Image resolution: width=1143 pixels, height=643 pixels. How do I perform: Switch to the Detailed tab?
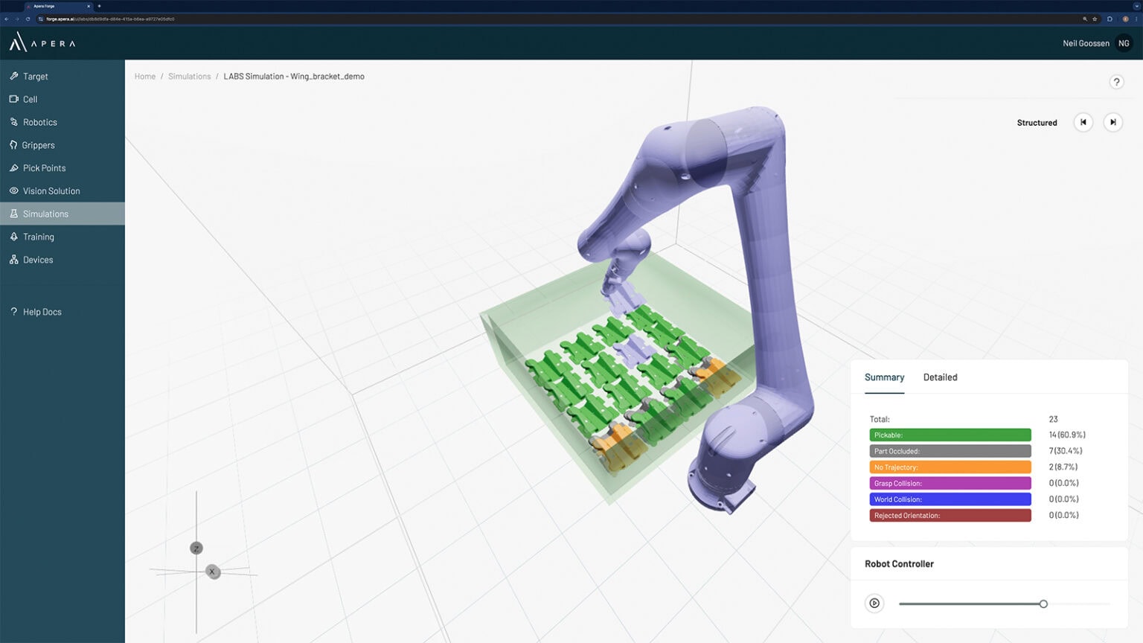[x=940, y=377]
